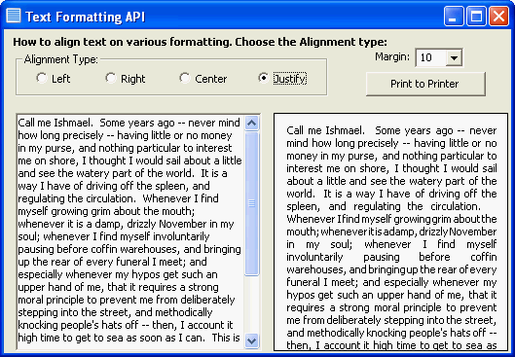Image resolution: width=515 pixels, height=357 pixels.
Task: Click 'involuntarily pausing before coffin' line in preview
Action: pos(391,257)
